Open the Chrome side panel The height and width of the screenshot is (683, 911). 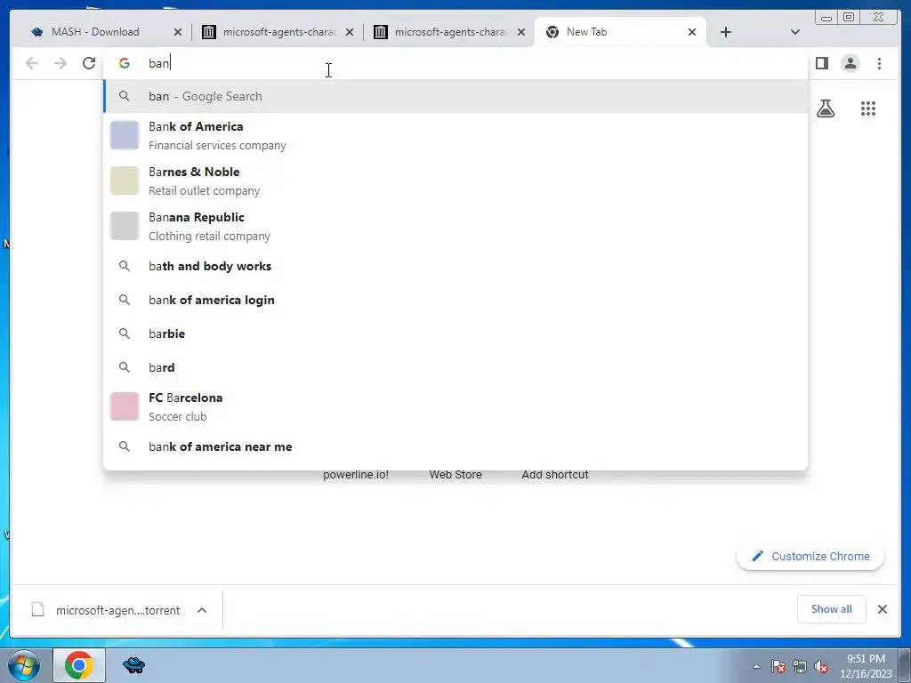pyautogui.click(x=821, y=63)
